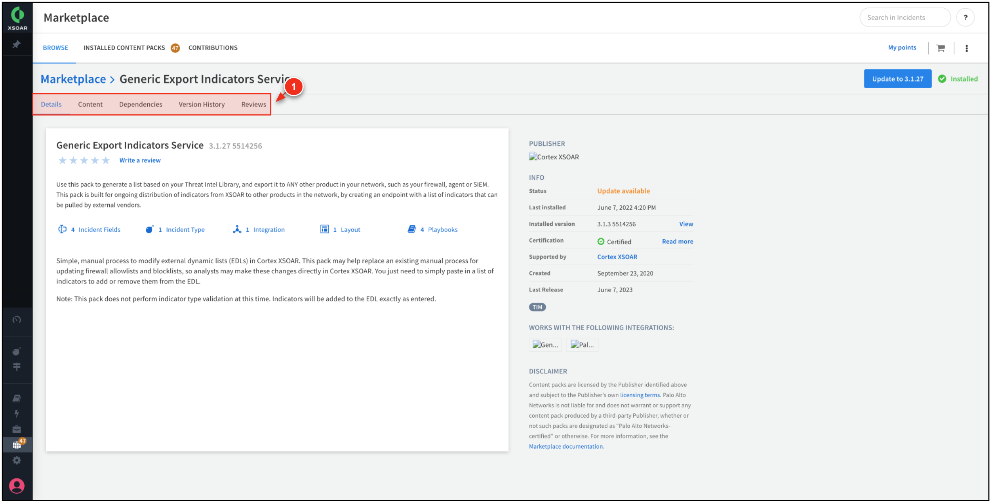The height and width of the screenshot is (503, 991).
Task: Open the playbooks book icon in sidebar
Action: coord(16,398)
